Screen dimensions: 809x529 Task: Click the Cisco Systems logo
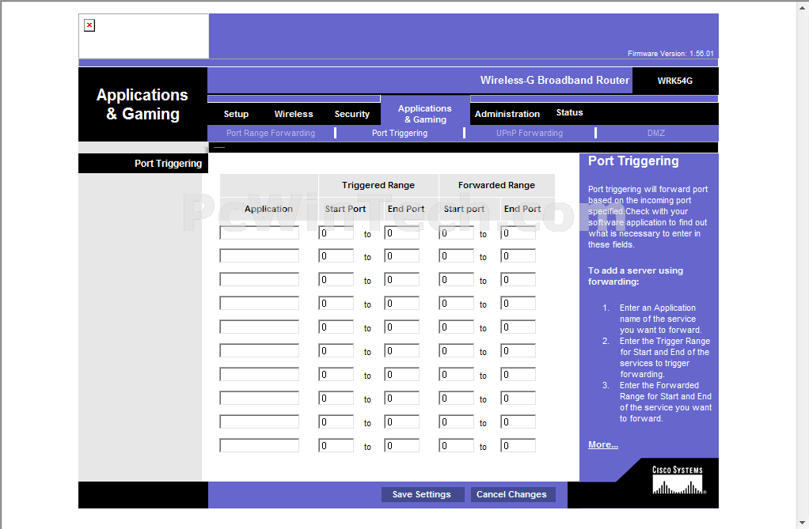tap(678, 480)
